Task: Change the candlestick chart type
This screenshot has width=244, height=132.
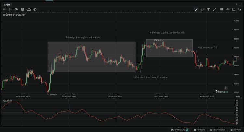Action: coord(10,9)
